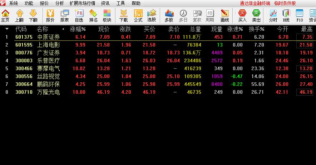This screenshot has width=316, height=165.
Task: Click stock code 300710
Action: pos(24,92)
